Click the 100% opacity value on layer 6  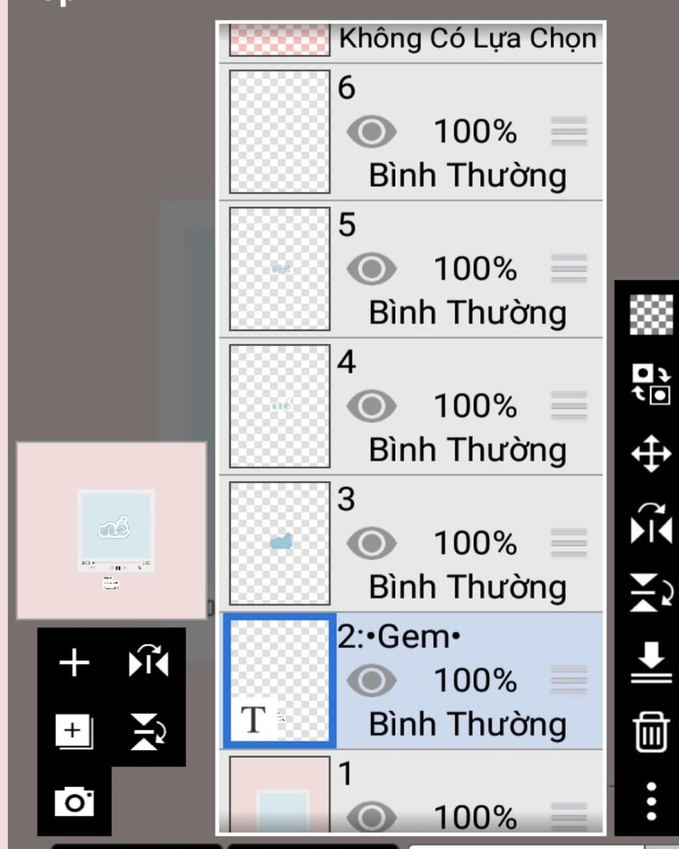pyautogui.click(x=475, y=131)
